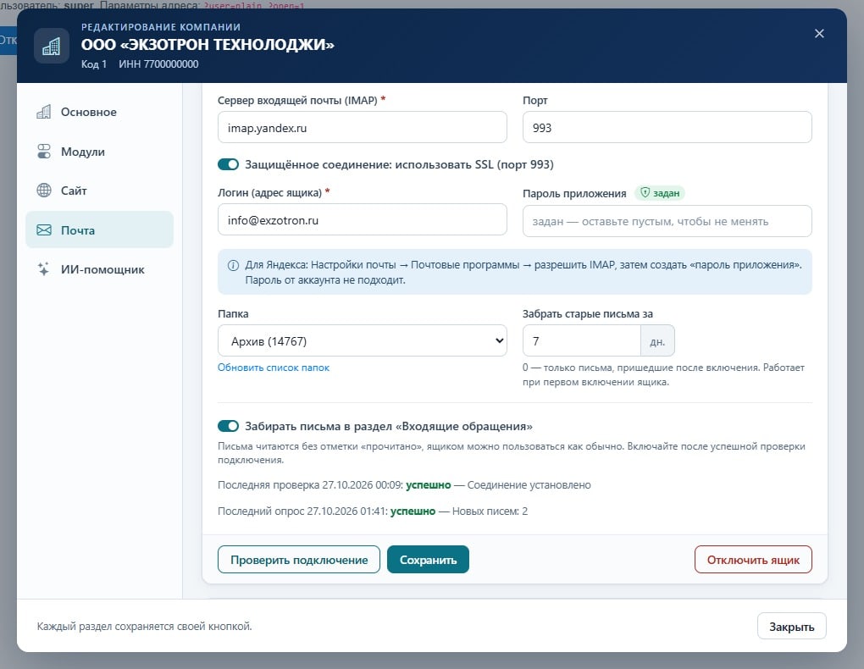Click the дн. unit label
The height and width of the screenshot is (669, 864).
pos(657,341)
